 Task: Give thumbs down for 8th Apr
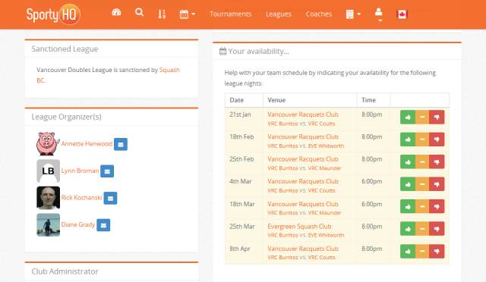pos(437,251)
